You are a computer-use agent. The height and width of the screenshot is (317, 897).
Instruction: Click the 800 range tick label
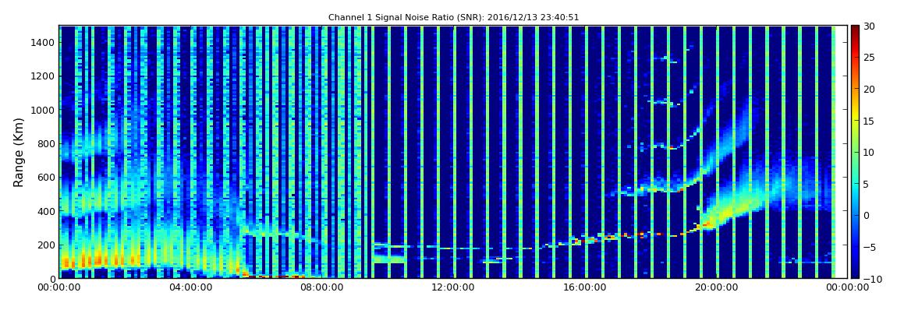tap(46, 144)
